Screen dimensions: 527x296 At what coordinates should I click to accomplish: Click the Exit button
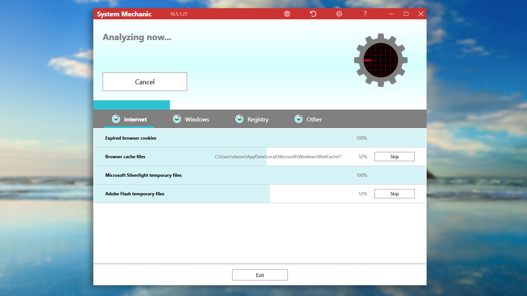(x=260, y=275)
